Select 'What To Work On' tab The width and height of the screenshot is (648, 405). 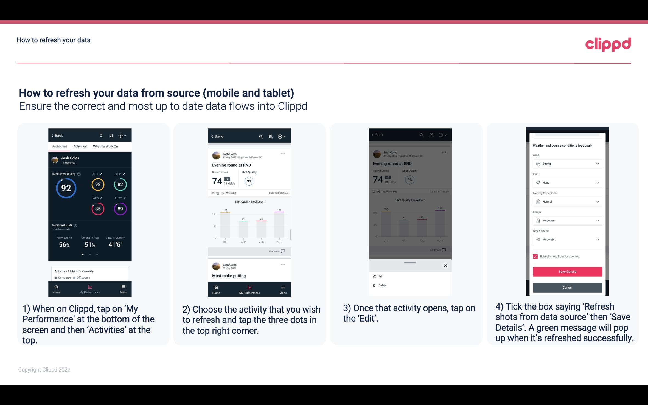coord(105,146)
